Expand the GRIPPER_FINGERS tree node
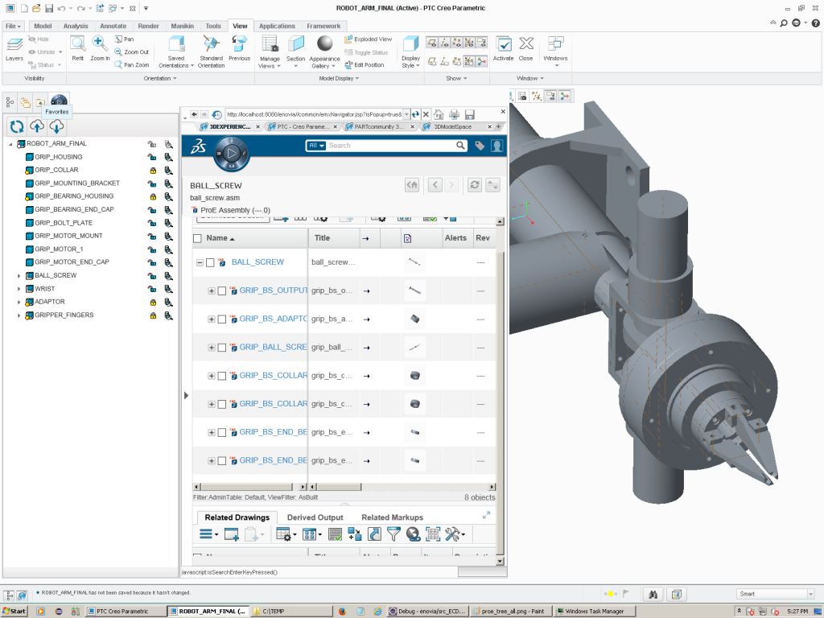Screen dimensions: 824x618 point(19,315)
